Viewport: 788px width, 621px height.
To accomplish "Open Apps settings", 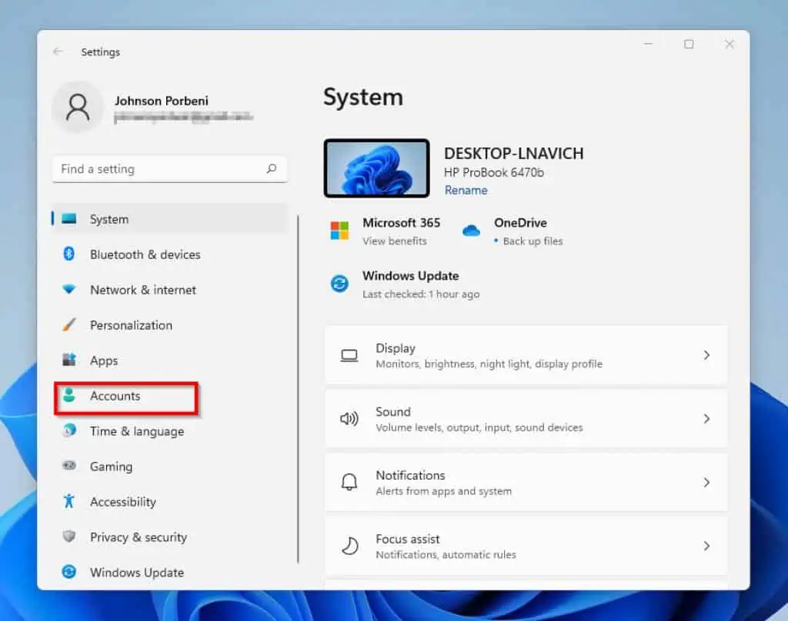I will pos(104,360).
